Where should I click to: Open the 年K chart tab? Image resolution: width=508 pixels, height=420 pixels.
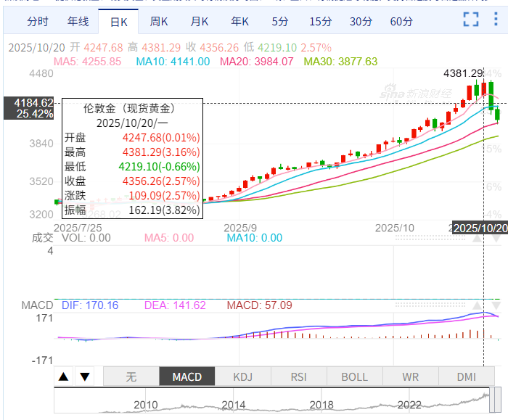(x=239, y=22)
